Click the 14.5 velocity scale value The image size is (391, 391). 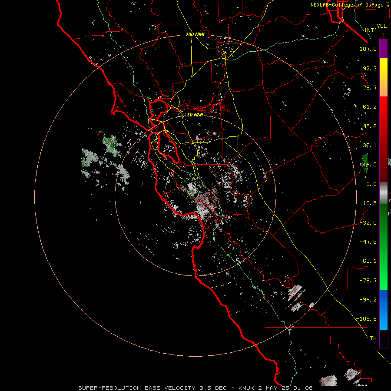[x=370, y=165]
